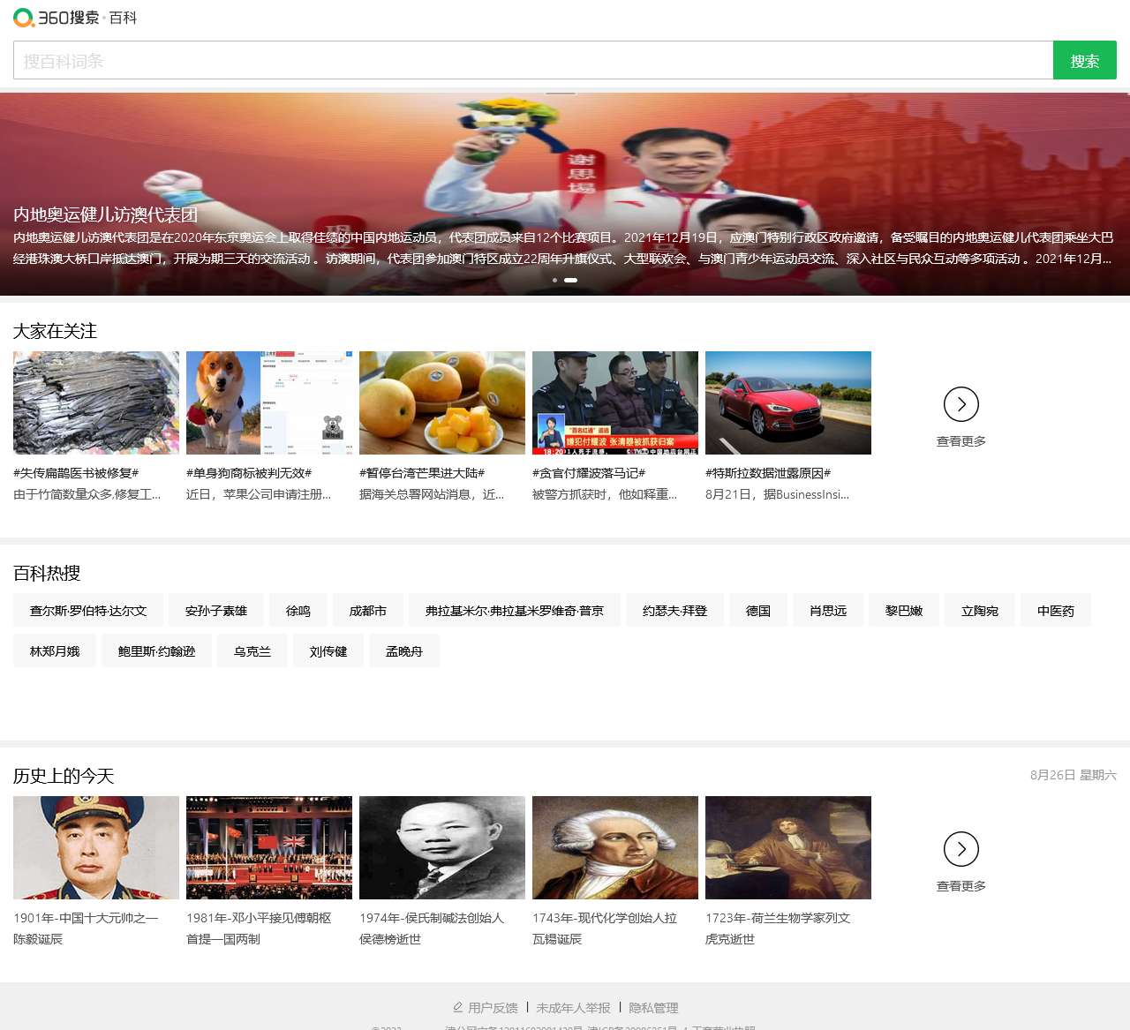Select hot search tag 孟晚舟
Image resolution: width=1130 pixels, height=1030 pixels.
coord(404,651)
